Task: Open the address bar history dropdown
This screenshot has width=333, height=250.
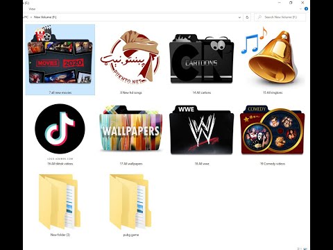Action: pyautogui.click(x=239, y=17)
